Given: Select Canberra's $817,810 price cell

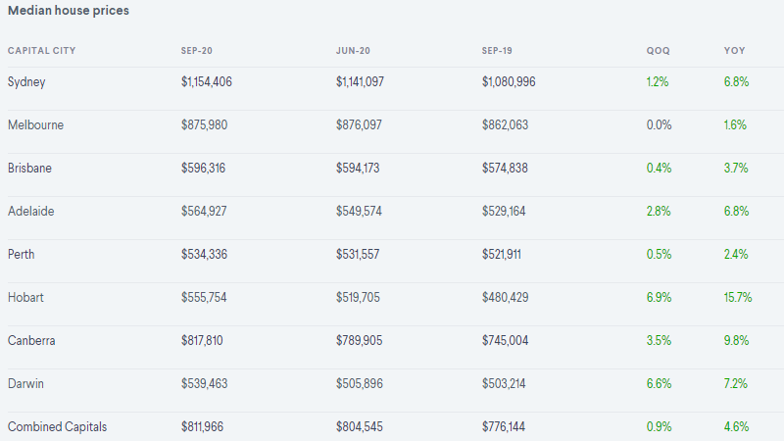Looking at the screenshot, I should point(202,340).
